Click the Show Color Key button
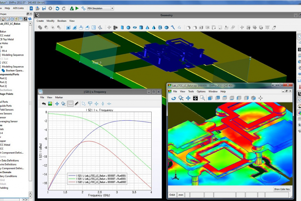301x201 pixels. point(282,189)
